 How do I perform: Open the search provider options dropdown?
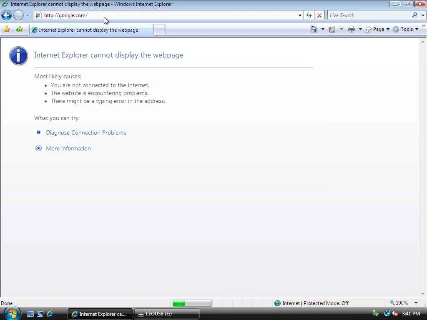[x=423, y=15]
